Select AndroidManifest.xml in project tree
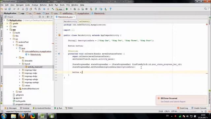The height and width of the screenshot is (119, 211). 30,89
